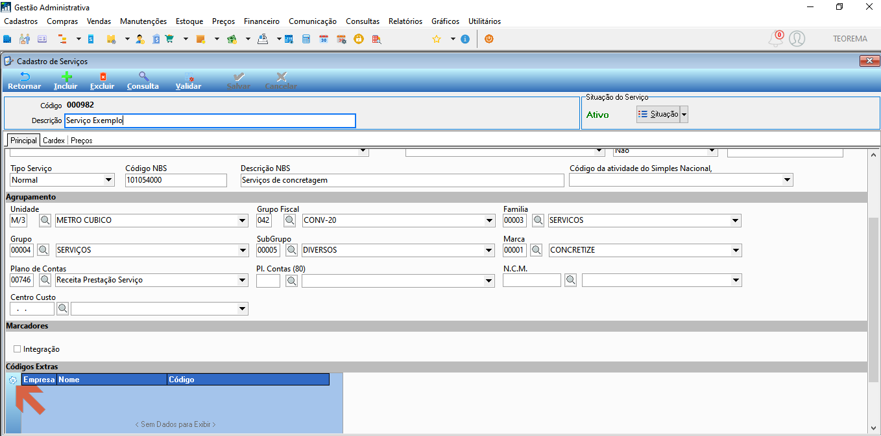
Task: Open the DIVERSOS SubGrupo dropdown
Action: pyautogui.click(x=489, y=250)
